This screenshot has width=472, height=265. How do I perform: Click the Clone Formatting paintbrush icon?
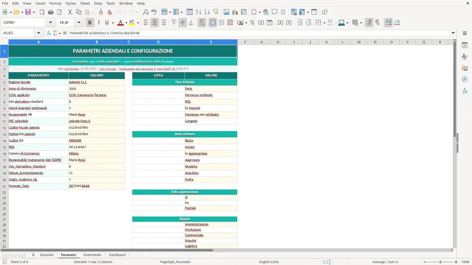[101, 12]
